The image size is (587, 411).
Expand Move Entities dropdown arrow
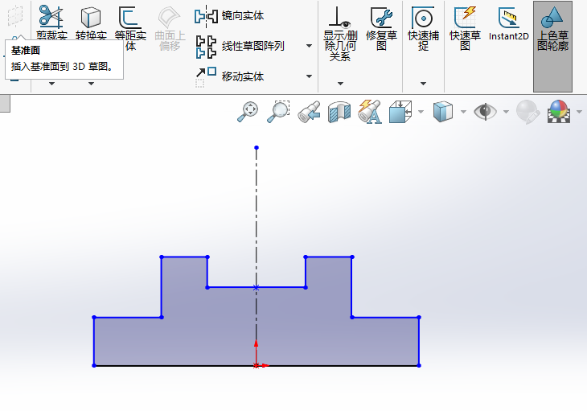coord(310,76)
